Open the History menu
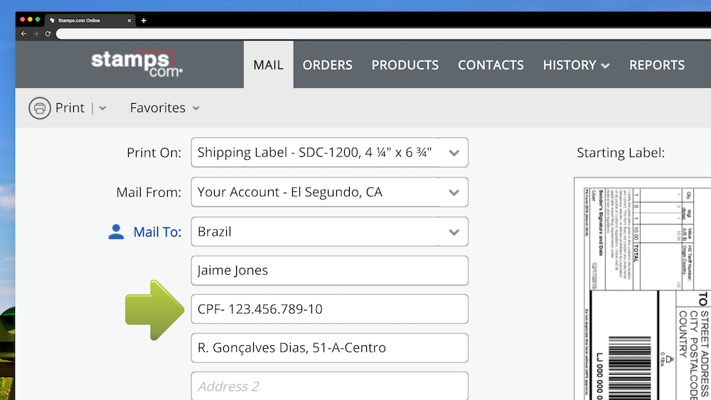The width and height of the screenshot is (711, 400). pyautogui.click(x=576, y=65)
